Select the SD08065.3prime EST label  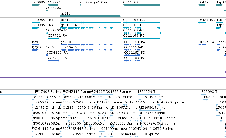click(x=125, y=123)
